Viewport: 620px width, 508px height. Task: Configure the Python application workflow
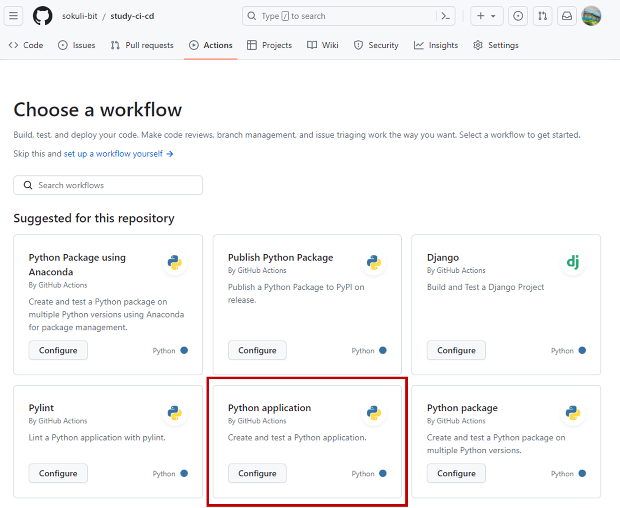point(257,473)
